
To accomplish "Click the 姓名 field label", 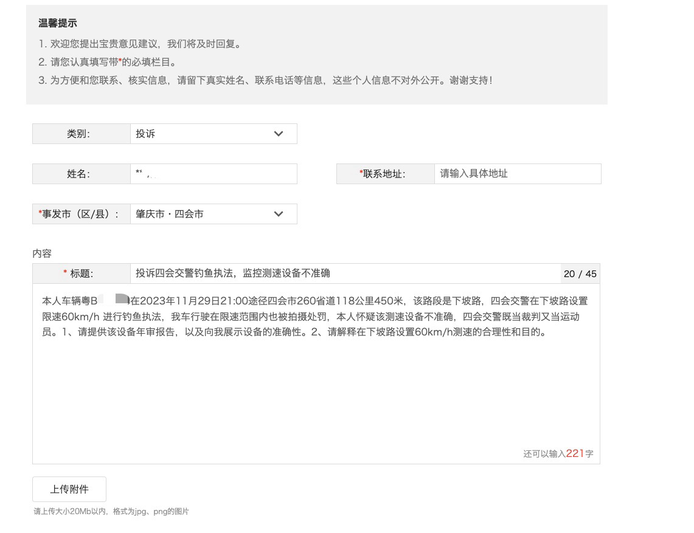I will pos(78,174).
